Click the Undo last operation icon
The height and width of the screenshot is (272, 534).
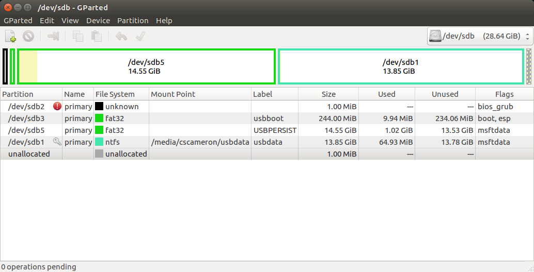pyautogui.click(x=121, y=36)
